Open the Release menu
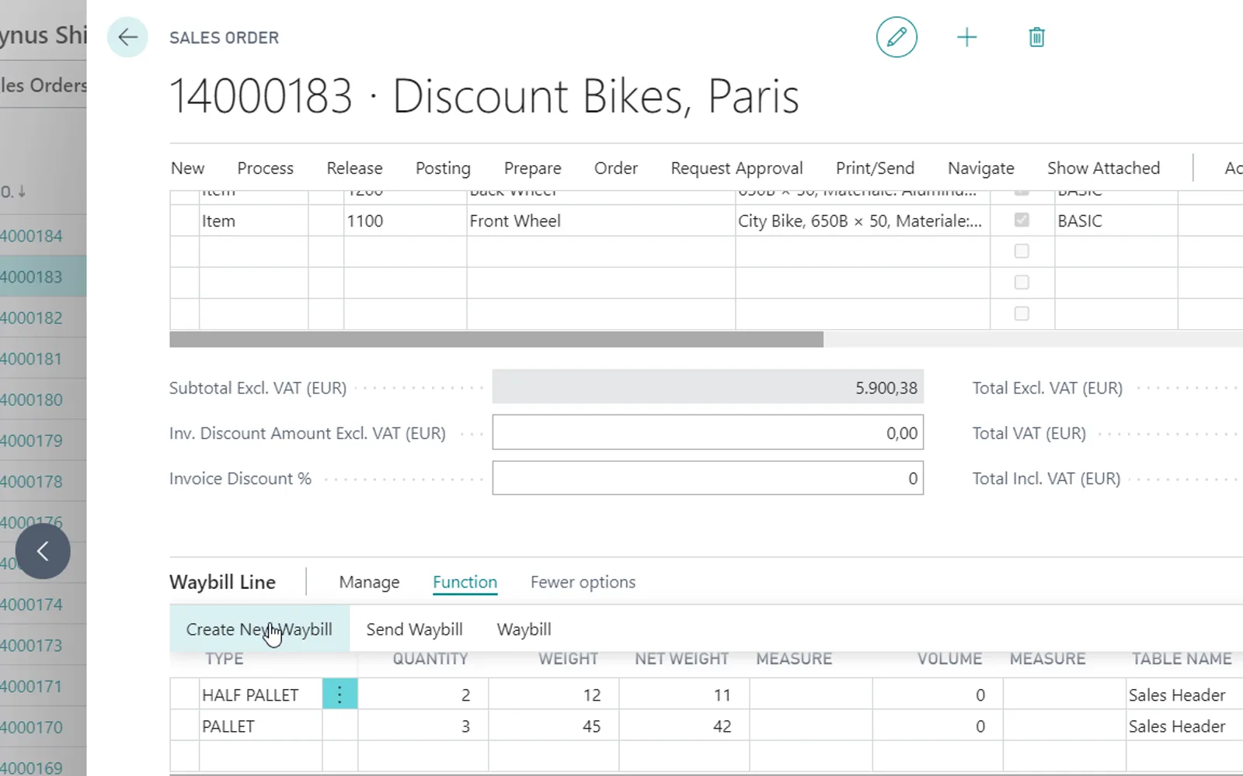Screen dimensions: 1243x776 354,168
